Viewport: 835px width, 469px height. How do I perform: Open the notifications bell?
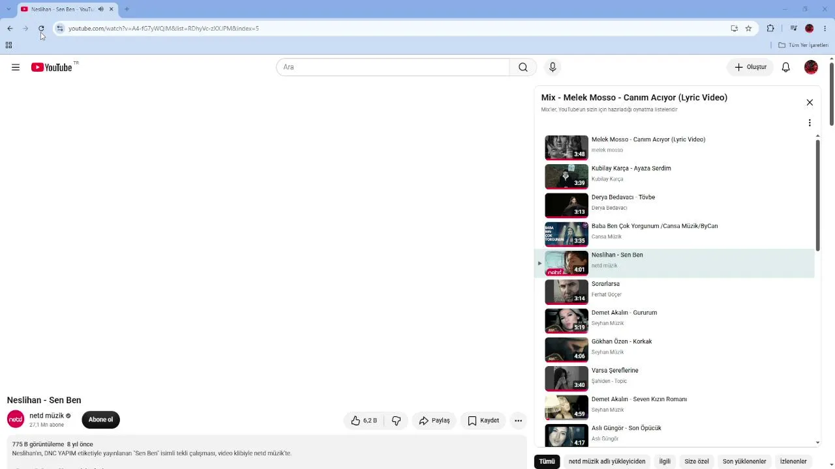tap(786, 67)
